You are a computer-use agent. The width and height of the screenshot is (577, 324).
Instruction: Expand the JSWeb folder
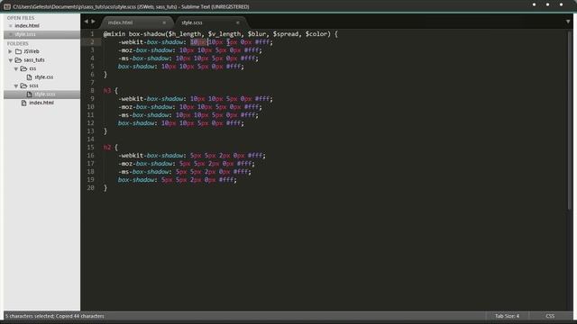pos(10,51)
